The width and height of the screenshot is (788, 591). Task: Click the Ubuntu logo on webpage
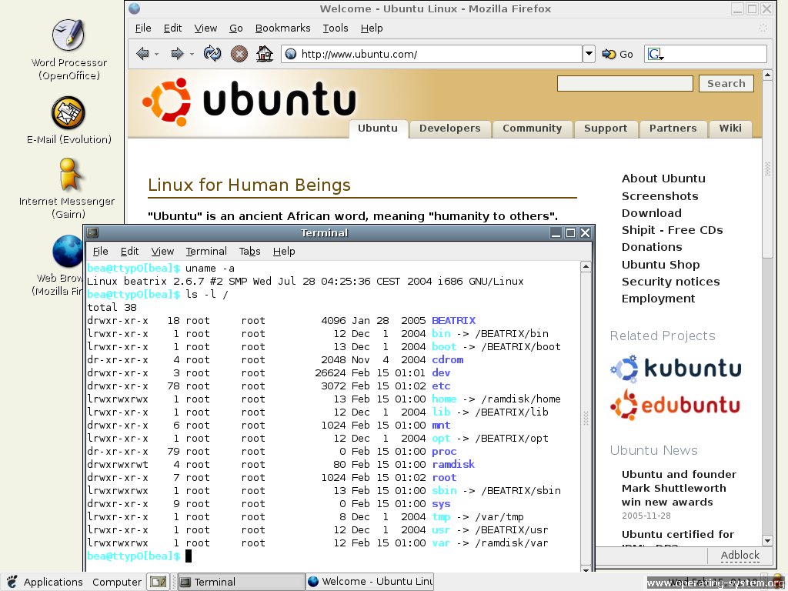pyautogui.click(x=250, y=102)
